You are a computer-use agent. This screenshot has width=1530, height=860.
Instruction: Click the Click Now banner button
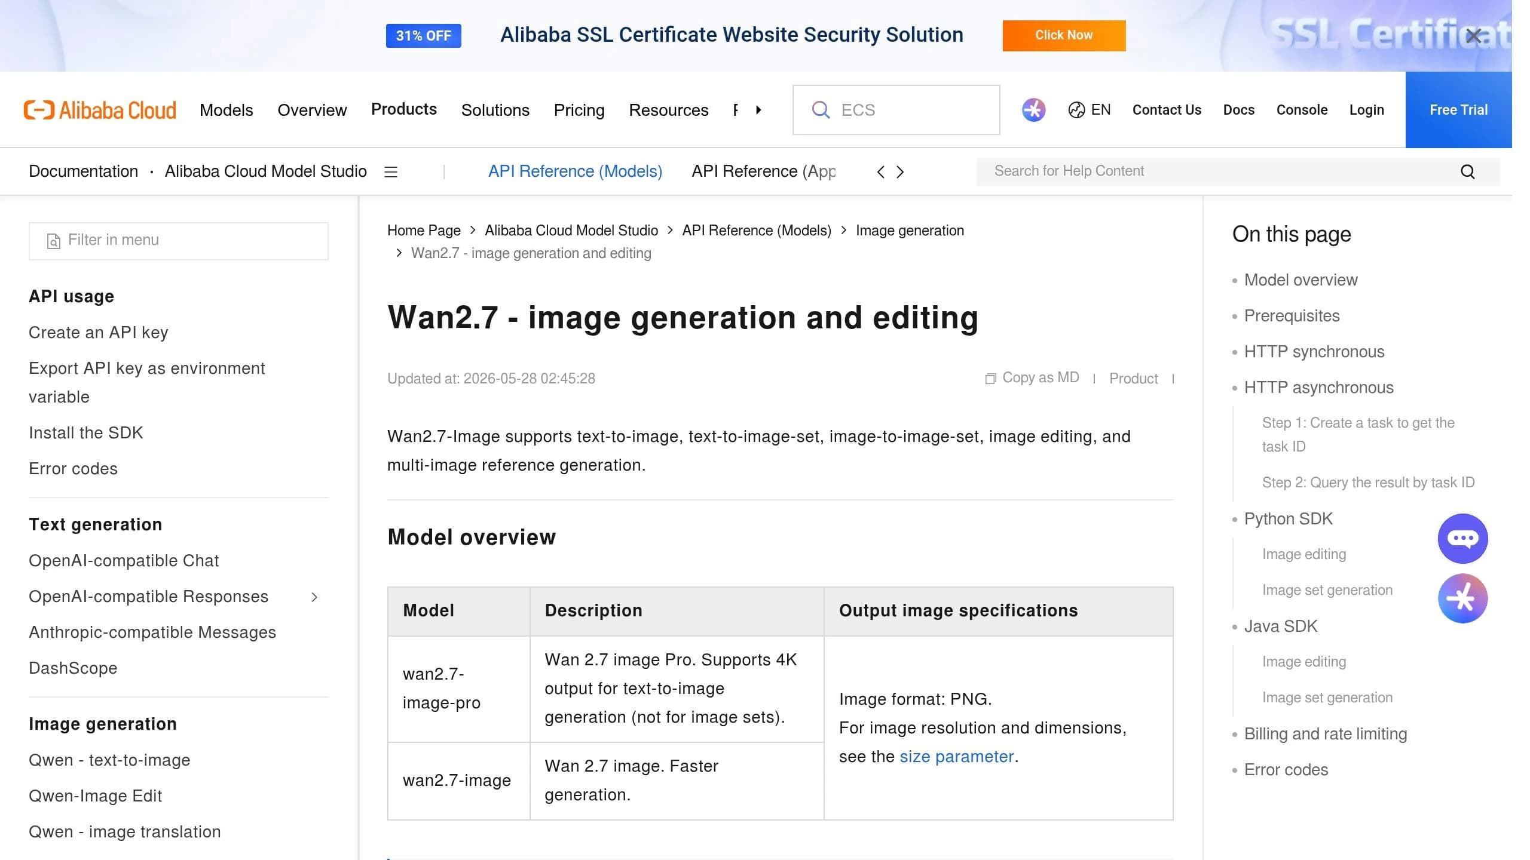pos(1064,35)
